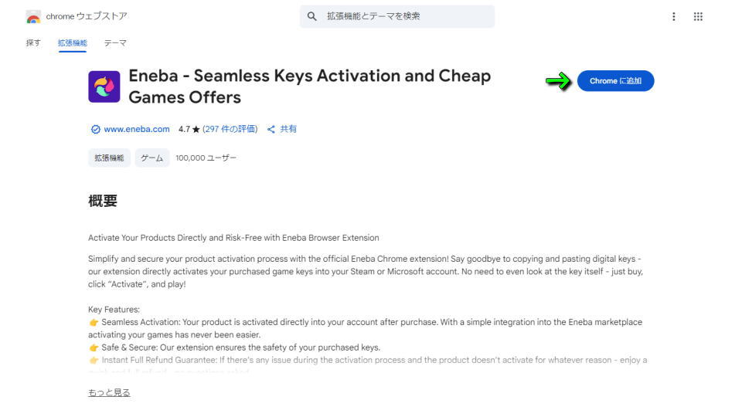Click the ゲーム category chip

152,158
